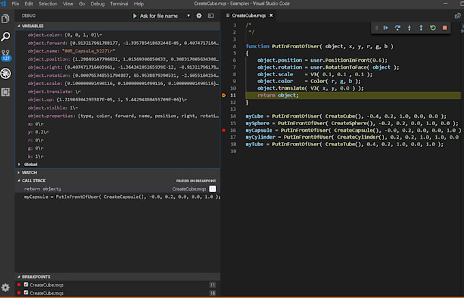
Task: Open Source Control view with 127 badge
Action: [x=5, y=55]
